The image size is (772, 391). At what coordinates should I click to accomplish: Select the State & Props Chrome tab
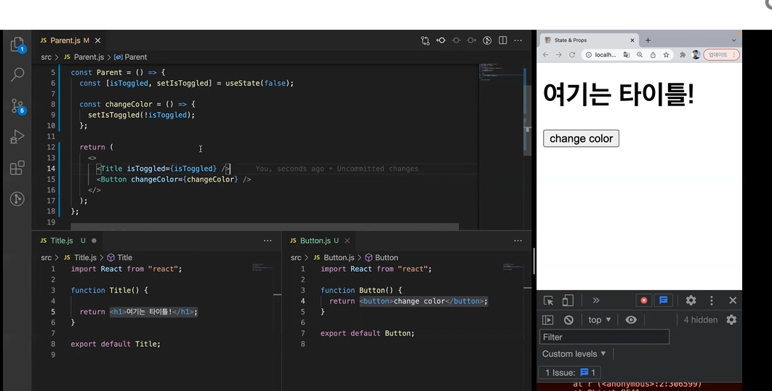click(x=590, y=41)
